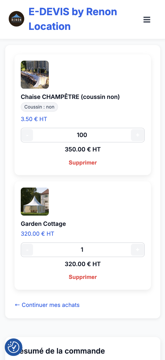Focus the Garden Cottage quantity field

[x=82, y=250]
